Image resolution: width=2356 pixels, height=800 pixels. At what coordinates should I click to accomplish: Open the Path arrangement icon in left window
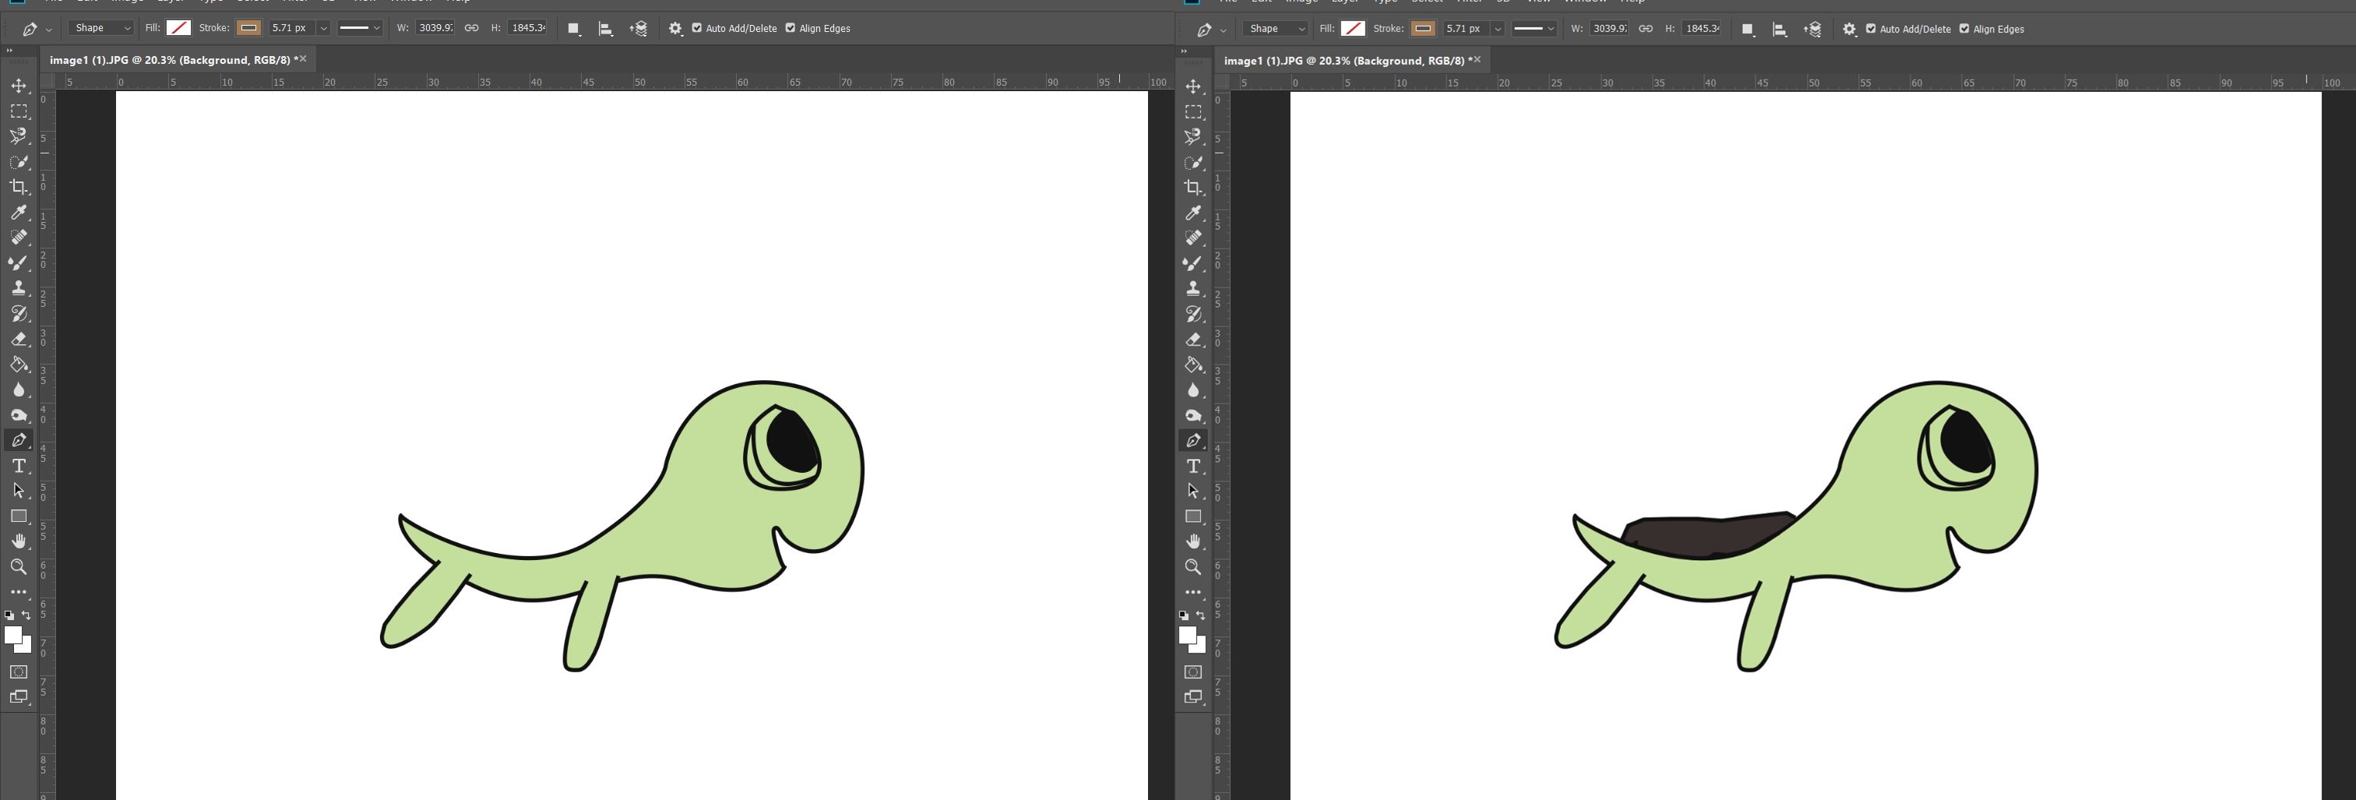coord(639,28)
